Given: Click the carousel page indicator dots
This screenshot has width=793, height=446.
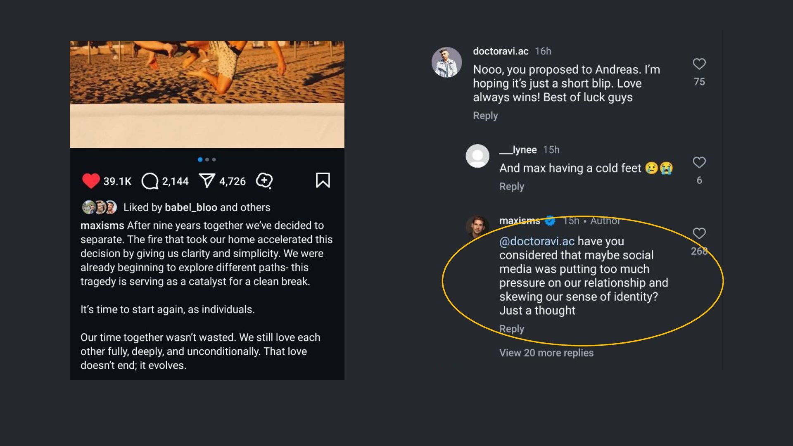Looking at the screenshot, I should (x=207, y=159).
